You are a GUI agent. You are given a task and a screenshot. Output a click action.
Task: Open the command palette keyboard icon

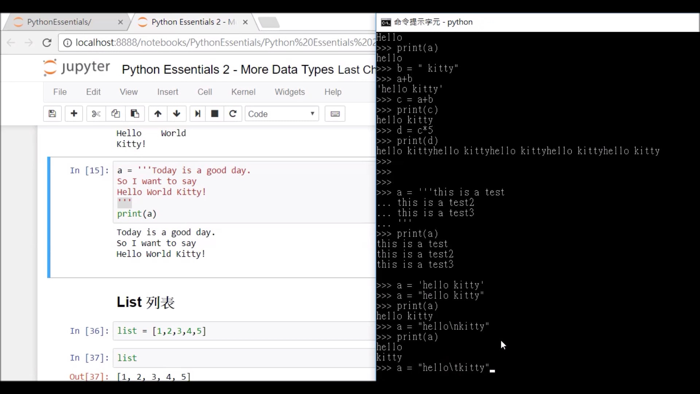[x=335, y=114]
